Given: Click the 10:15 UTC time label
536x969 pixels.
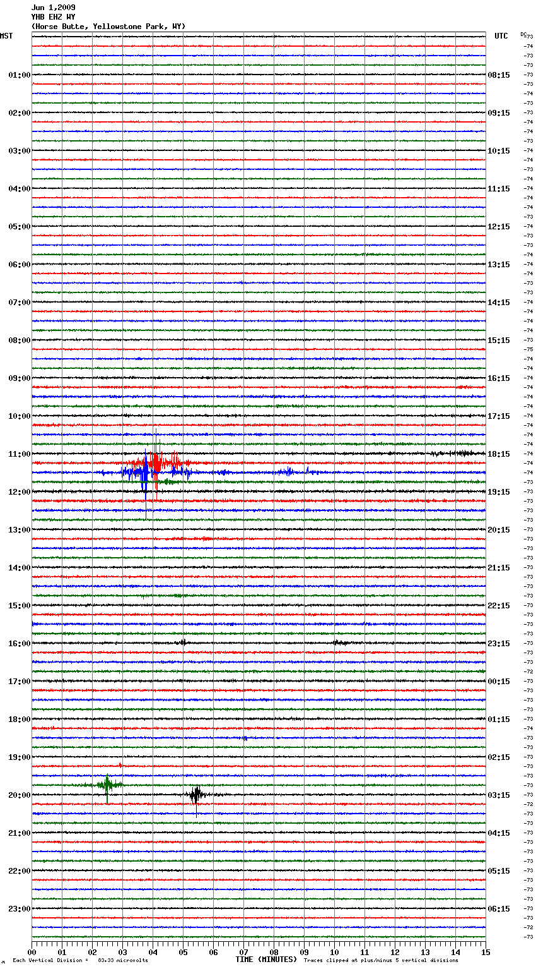Looking at the screenshot, I should 499,151.
